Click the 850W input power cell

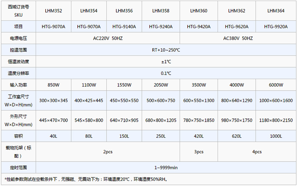click(x=53, y=85)
